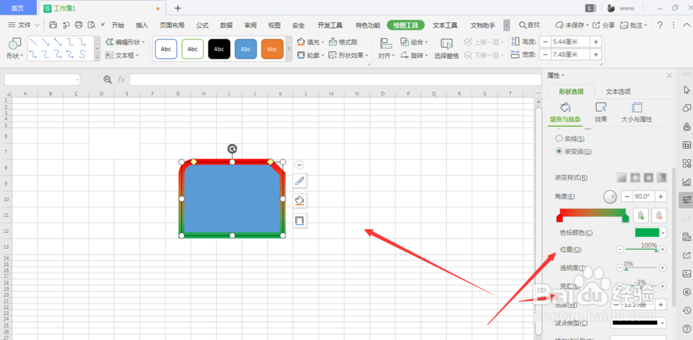The width and height of the screenshot is (693, 340).
Task: Open the 形状 shapes gallery
Action: (x=15, y=48)
